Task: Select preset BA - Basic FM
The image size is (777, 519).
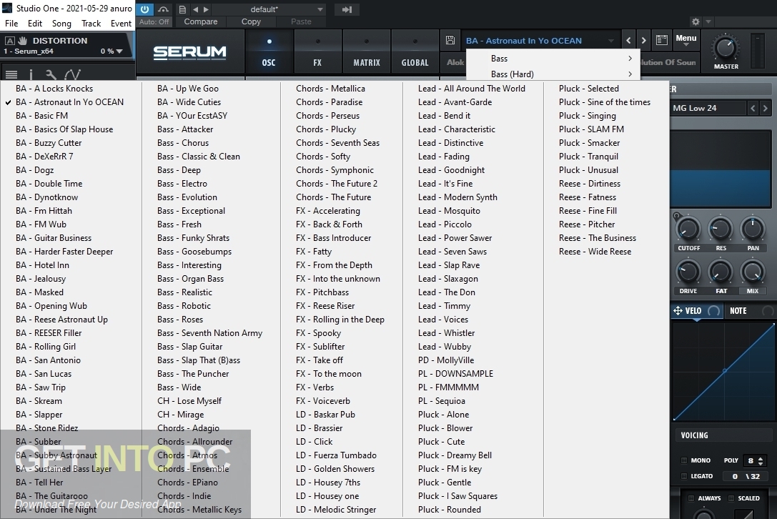Action: (x=41, y=116)
